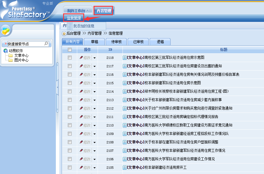Screen dimensions: 264x174
Task: Click the 快速搜索节点 search input field
Action: tap(25, 44)
